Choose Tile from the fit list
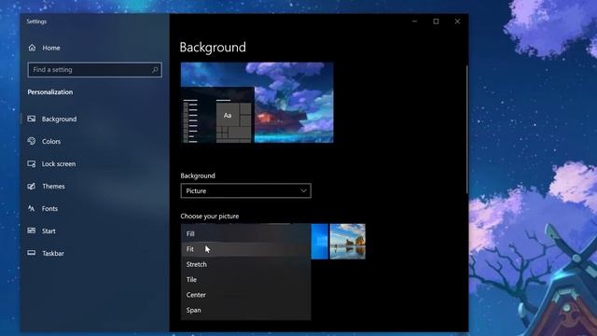The width and height of the screenshot is (597, 336). [245, 280]
